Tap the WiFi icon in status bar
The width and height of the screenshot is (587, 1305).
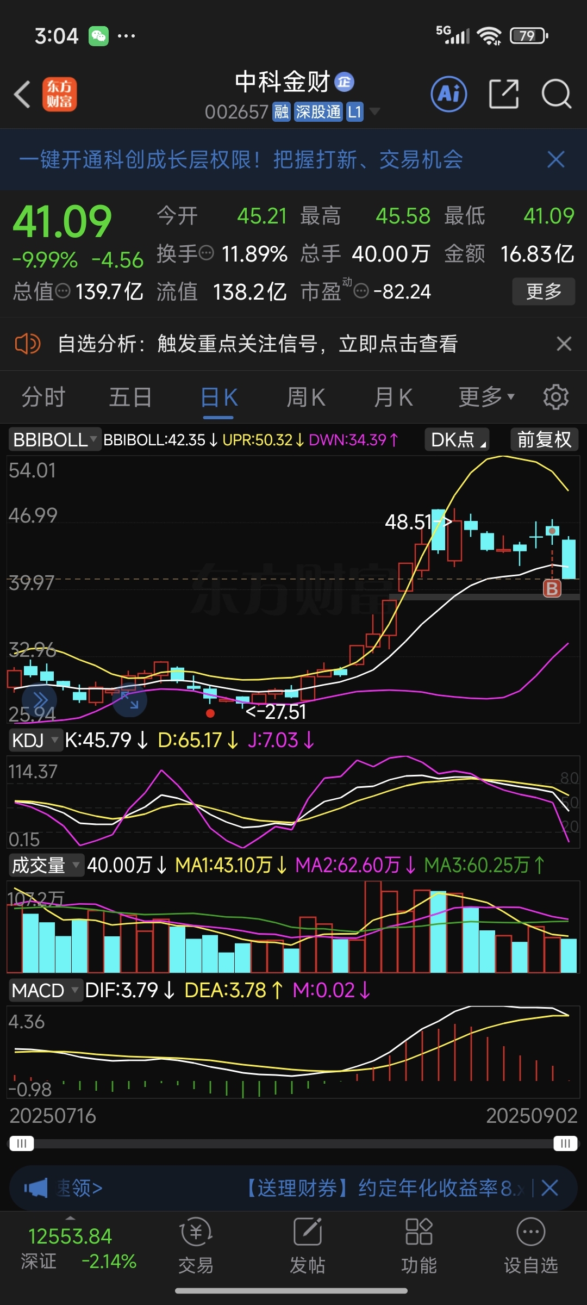[489, 36]
